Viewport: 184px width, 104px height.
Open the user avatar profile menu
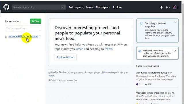tap(176, 7)
